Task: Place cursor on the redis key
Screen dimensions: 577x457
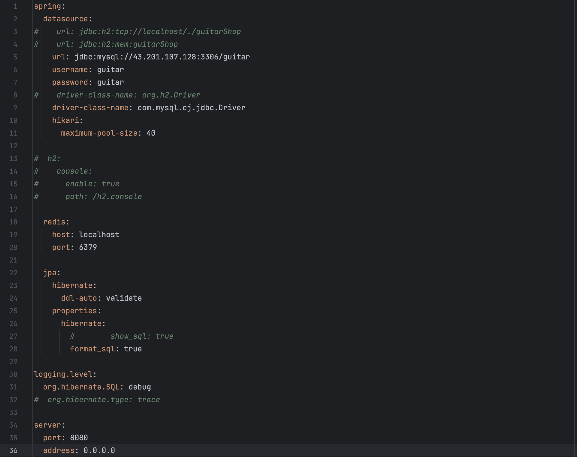Action: tap(54, 222)
